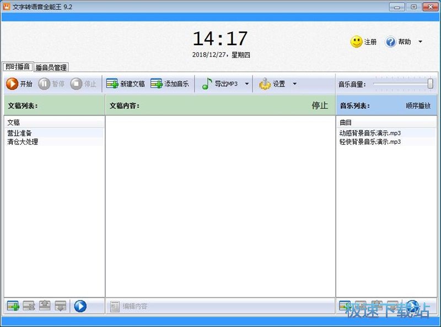Click the move-script-down icon under the script list
This screenshot has height=327, width=441.
coord(60,305)
